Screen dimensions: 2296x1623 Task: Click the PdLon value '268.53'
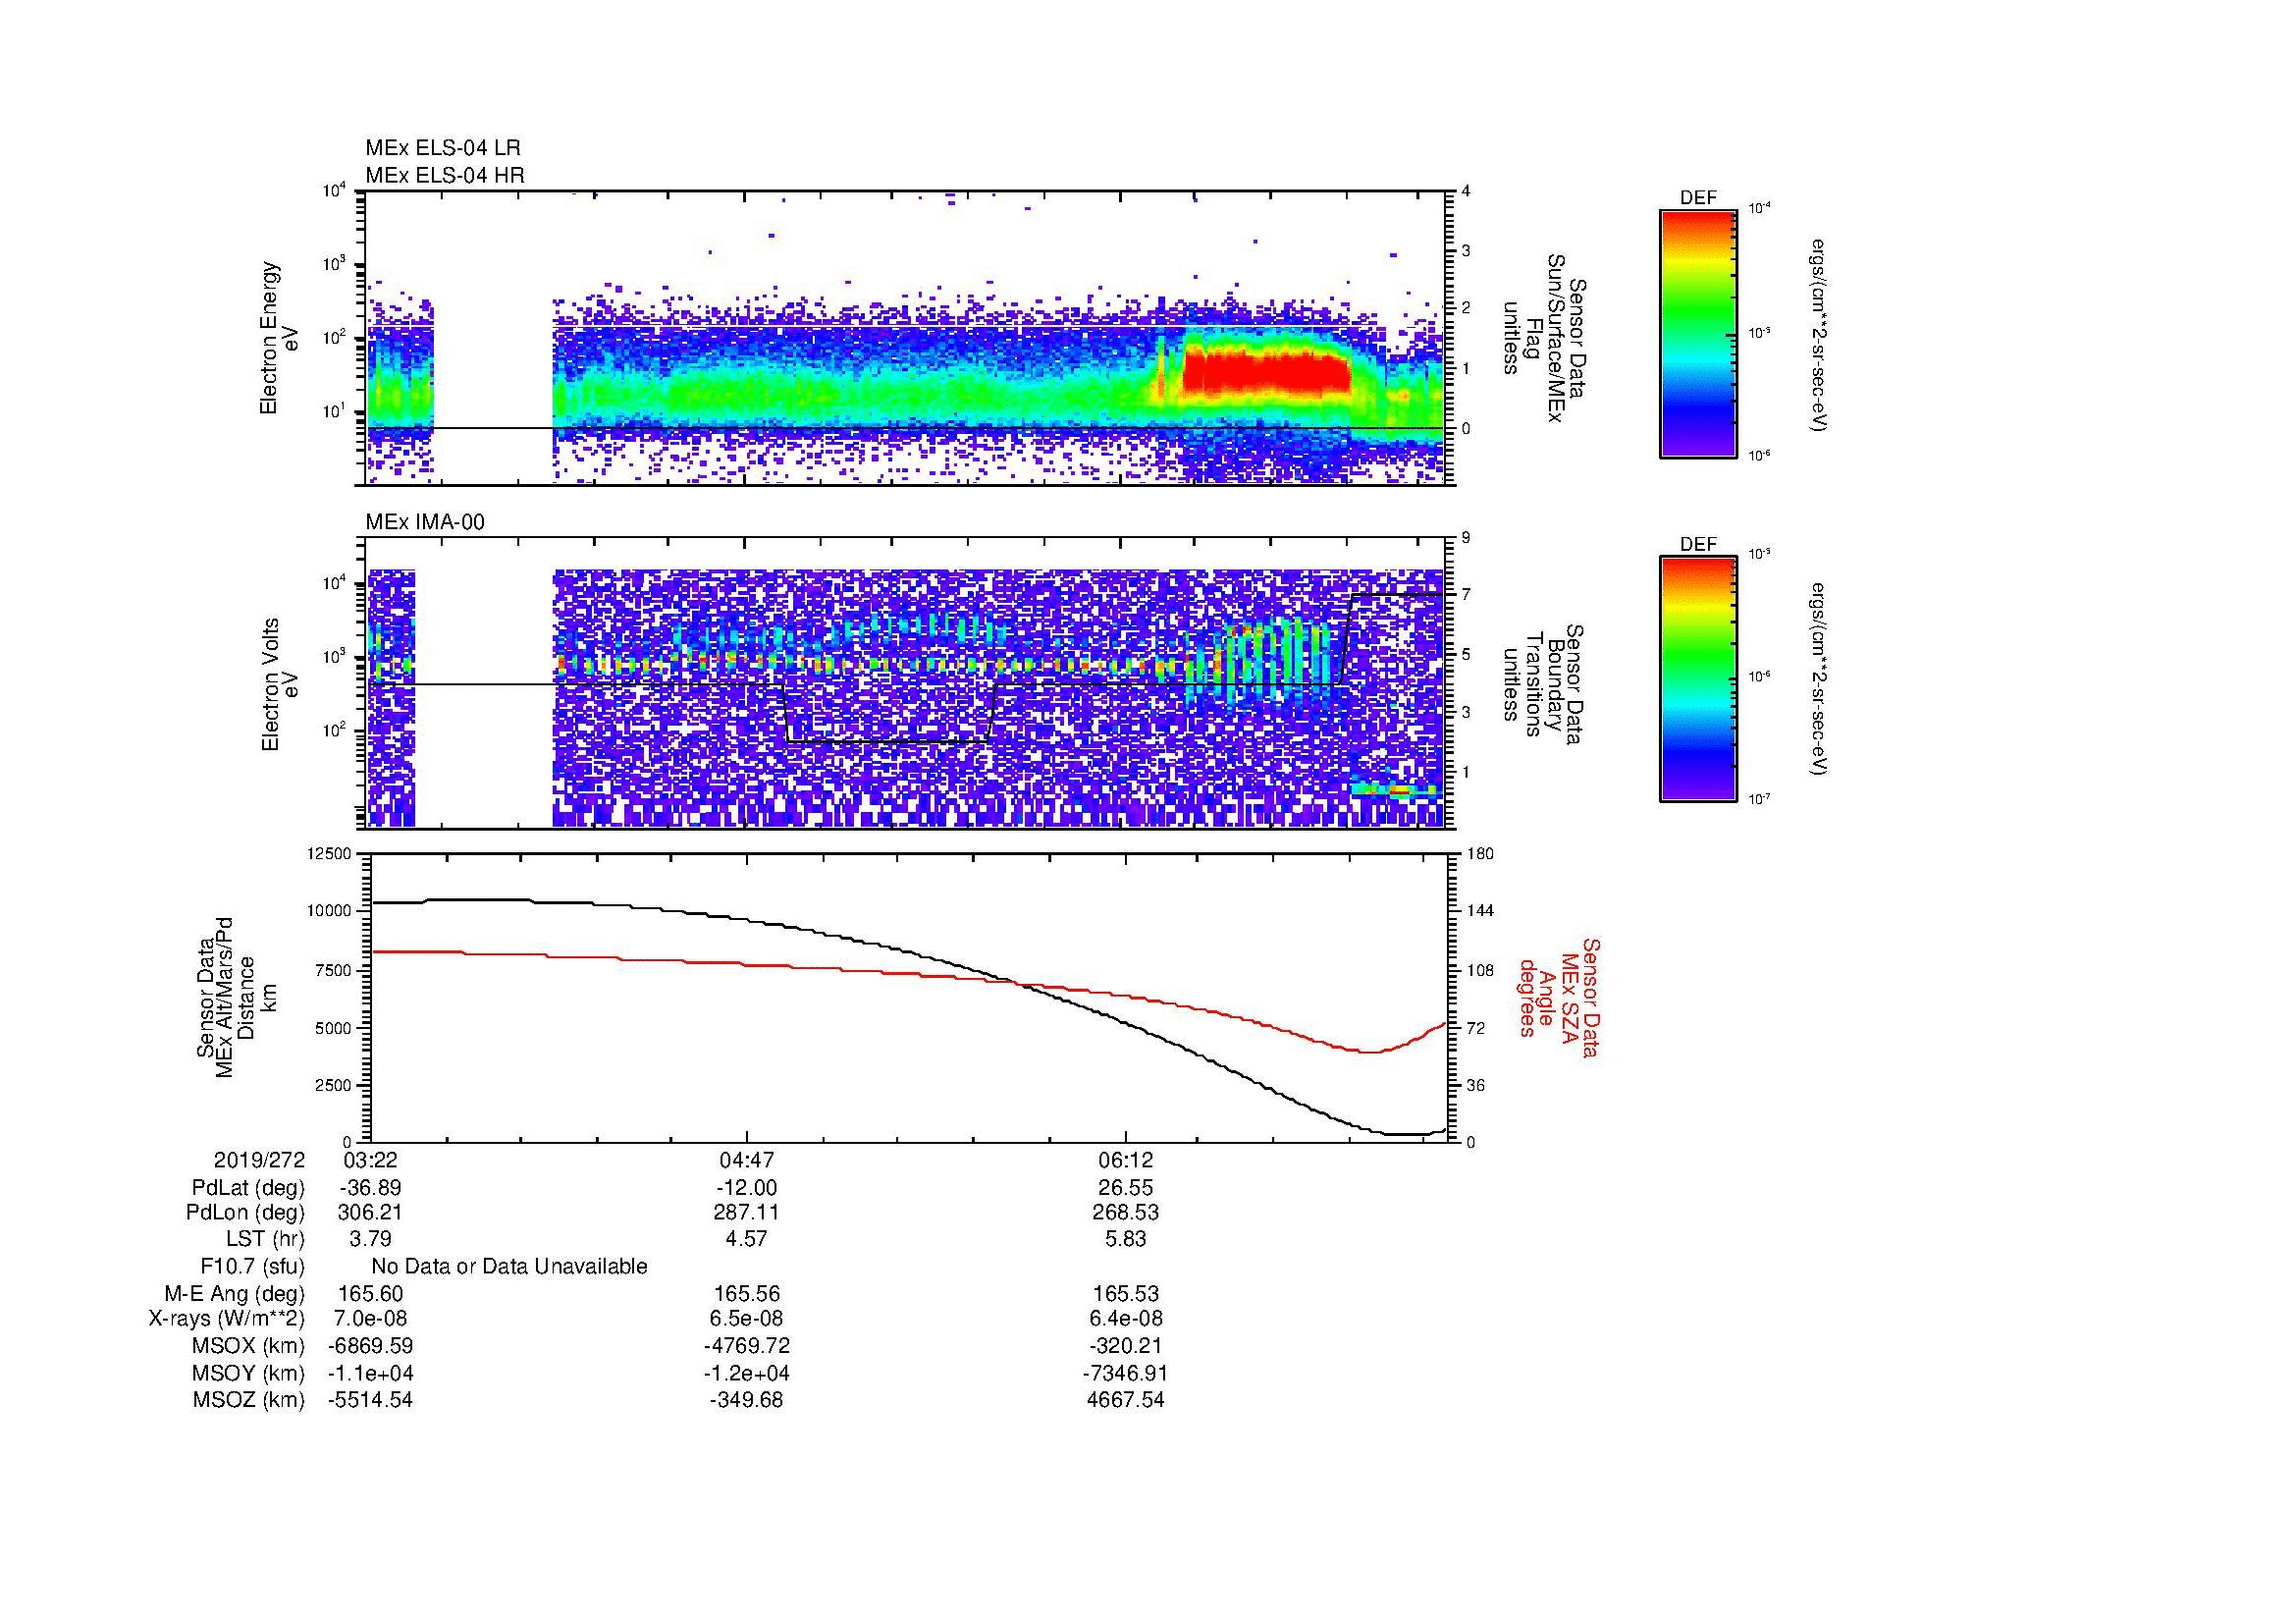click(1125, 1213)
